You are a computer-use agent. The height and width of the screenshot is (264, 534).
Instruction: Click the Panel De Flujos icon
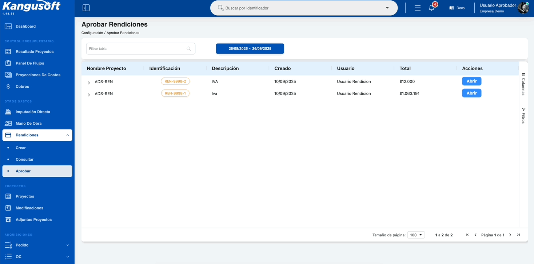pyautogui.click(x=8, y=63)
